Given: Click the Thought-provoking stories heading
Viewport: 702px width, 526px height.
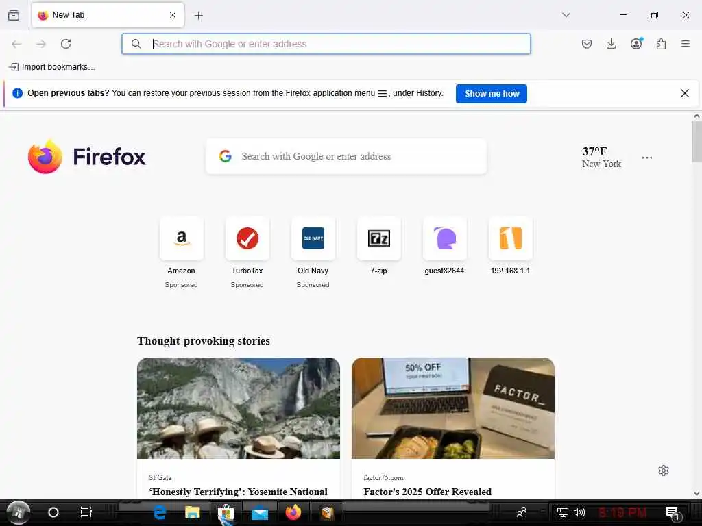Looking at the screenshot, I should point(203,341).
